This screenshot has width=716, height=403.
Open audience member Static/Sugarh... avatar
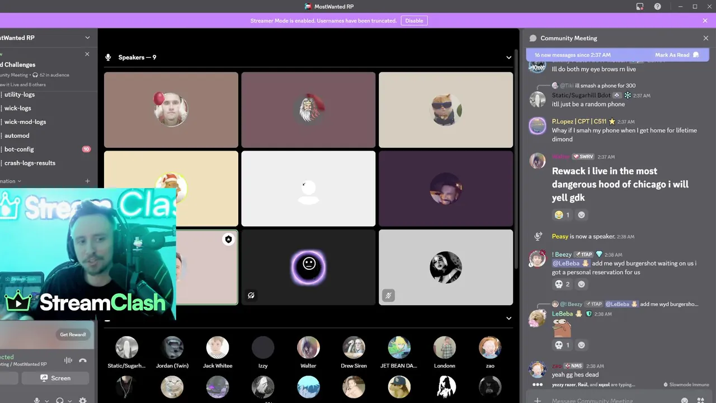[127, 348]
